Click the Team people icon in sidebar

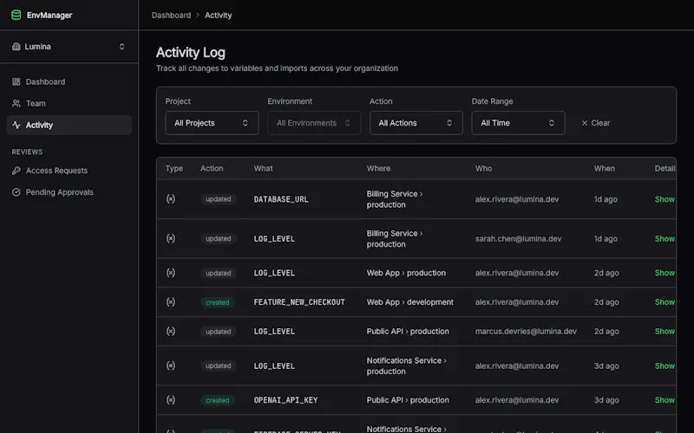click(x=16, y=103)
